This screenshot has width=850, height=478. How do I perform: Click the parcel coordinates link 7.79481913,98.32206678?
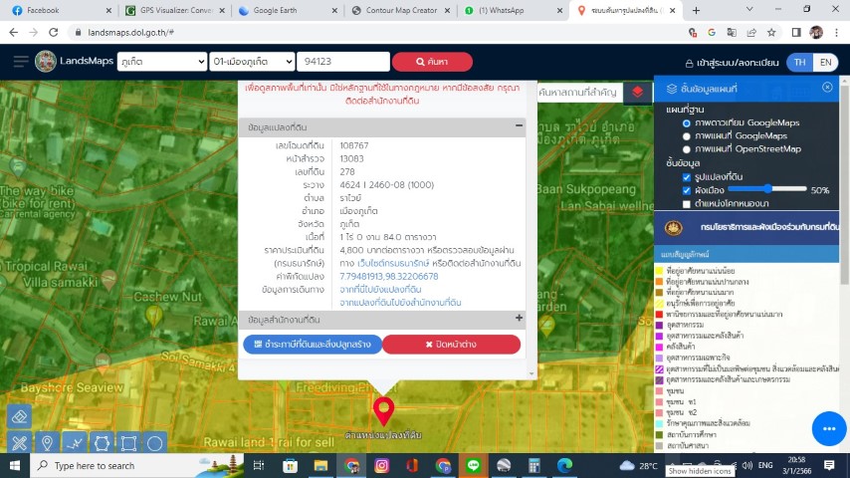point(389,276)
